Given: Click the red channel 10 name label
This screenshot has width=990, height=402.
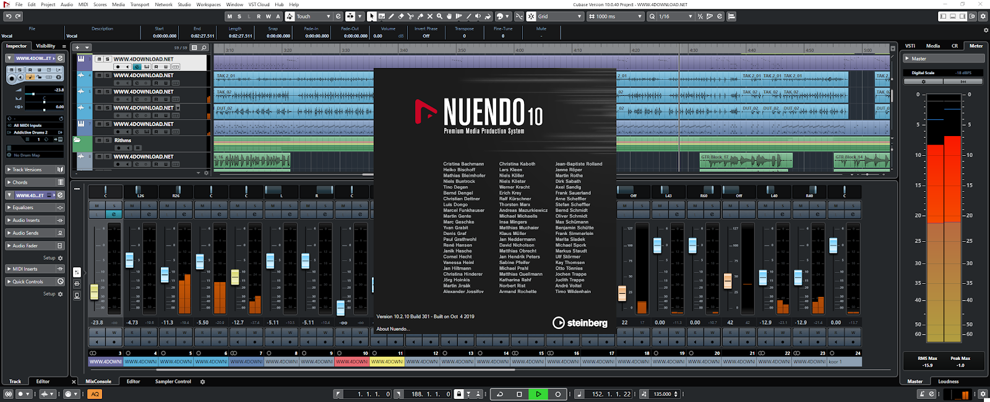Looking at the screenshot, I should coord(352,362).
